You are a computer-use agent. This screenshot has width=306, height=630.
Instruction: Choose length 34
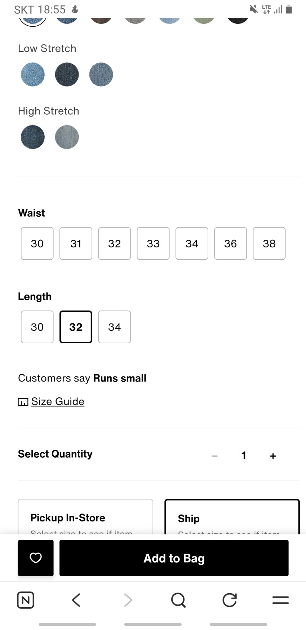tap(114, 327)
